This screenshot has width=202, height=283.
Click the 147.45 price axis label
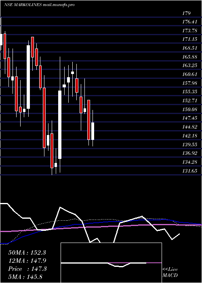(x=189, y=118)
